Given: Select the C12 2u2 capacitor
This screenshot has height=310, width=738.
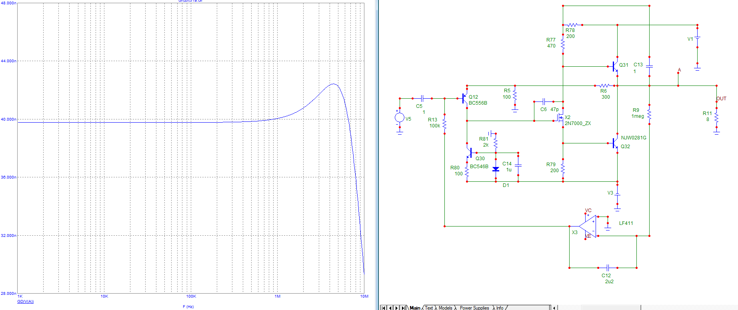Looking at the screenshot, I should click(608, 268).
